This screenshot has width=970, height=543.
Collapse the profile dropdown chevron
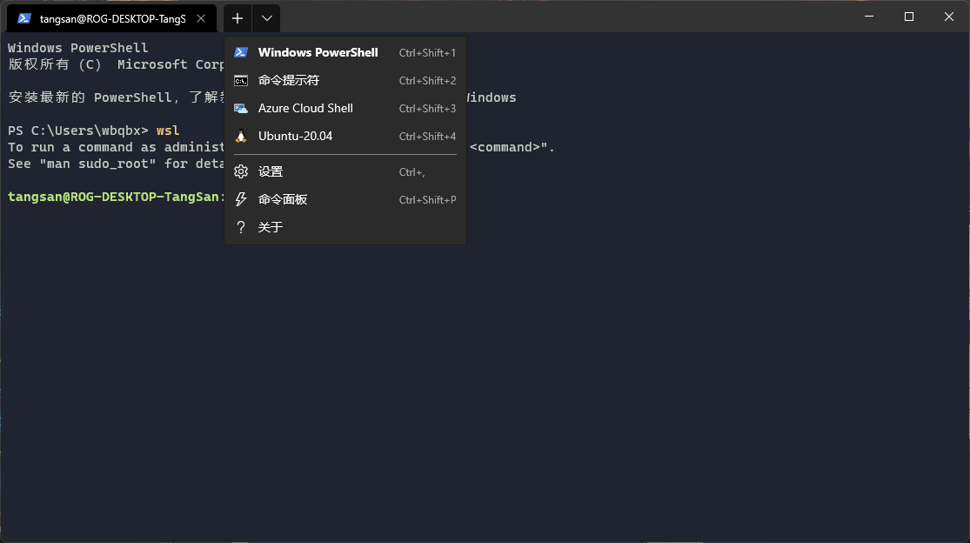(266, 18)
